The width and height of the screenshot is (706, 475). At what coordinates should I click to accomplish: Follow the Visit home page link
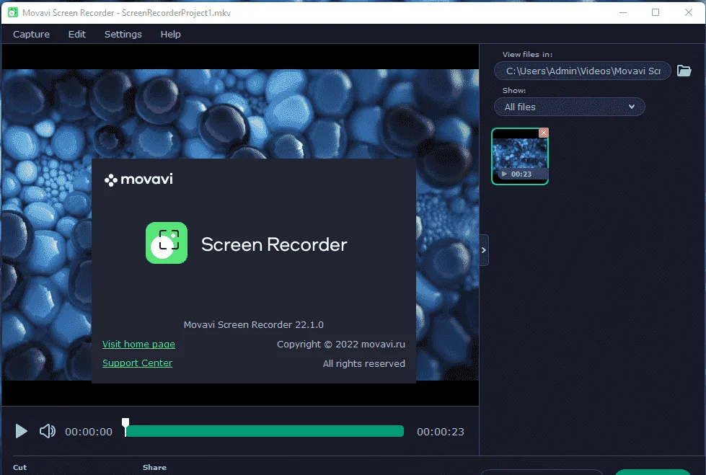pos(138,344)
